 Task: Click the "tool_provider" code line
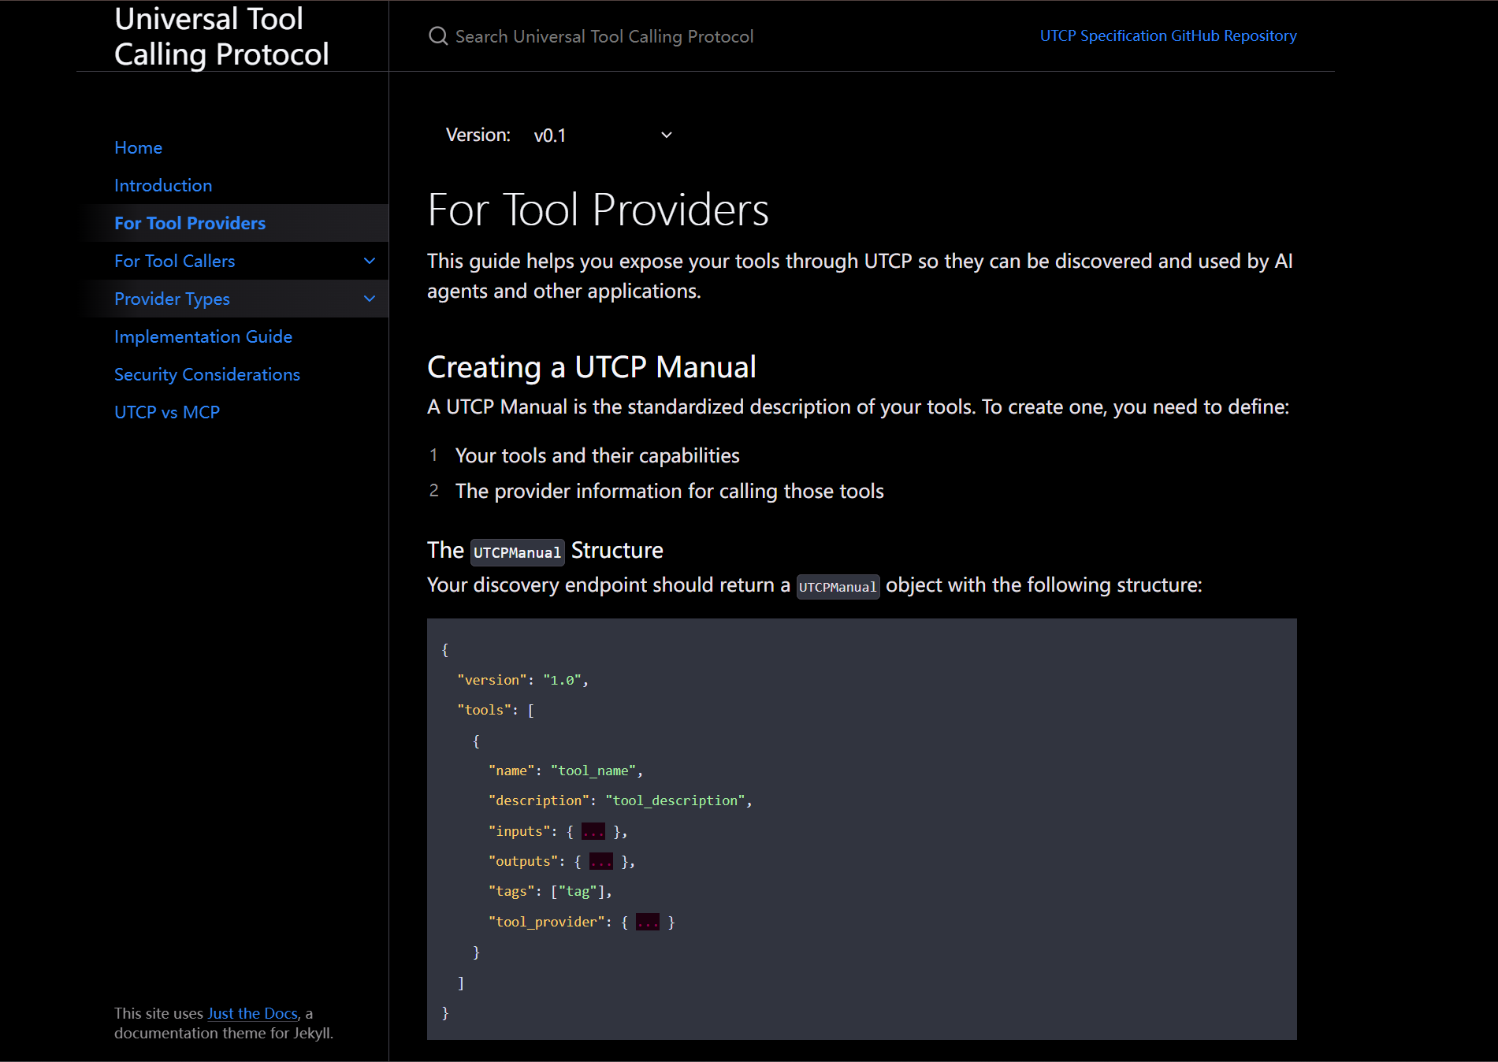click(582, 922)
